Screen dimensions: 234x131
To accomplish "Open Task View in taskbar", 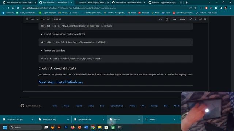I will pos(46,127).
